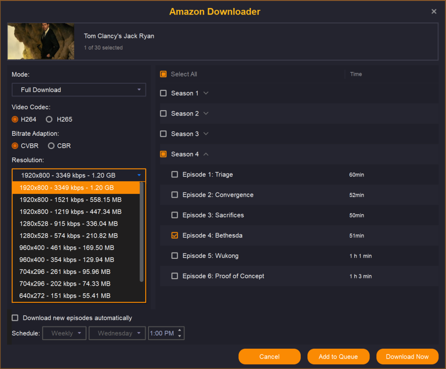Pick 704x296 - 202 kbps - 74.33 MB

76,284
